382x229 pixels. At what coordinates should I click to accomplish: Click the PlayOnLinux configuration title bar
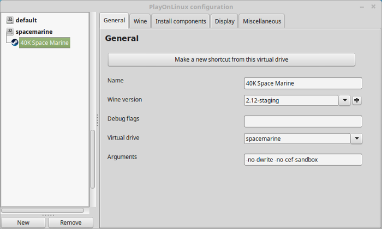[191, 7]
